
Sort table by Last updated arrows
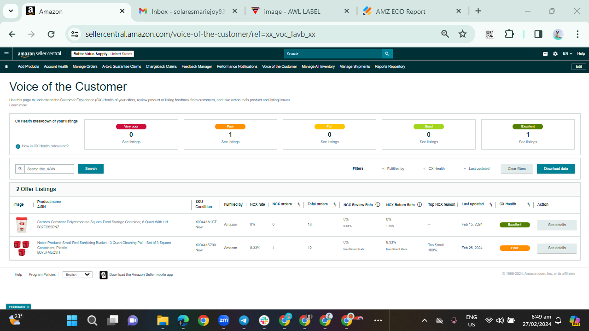tap(491, 204)
